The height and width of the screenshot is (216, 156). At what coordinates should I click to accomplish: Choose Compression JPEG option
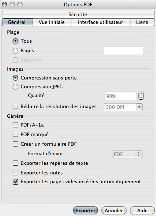coord(15,86)
